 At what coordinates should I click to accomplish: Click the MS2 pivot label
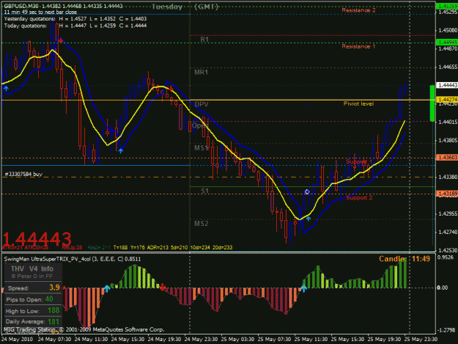click(x=202, y=224)
